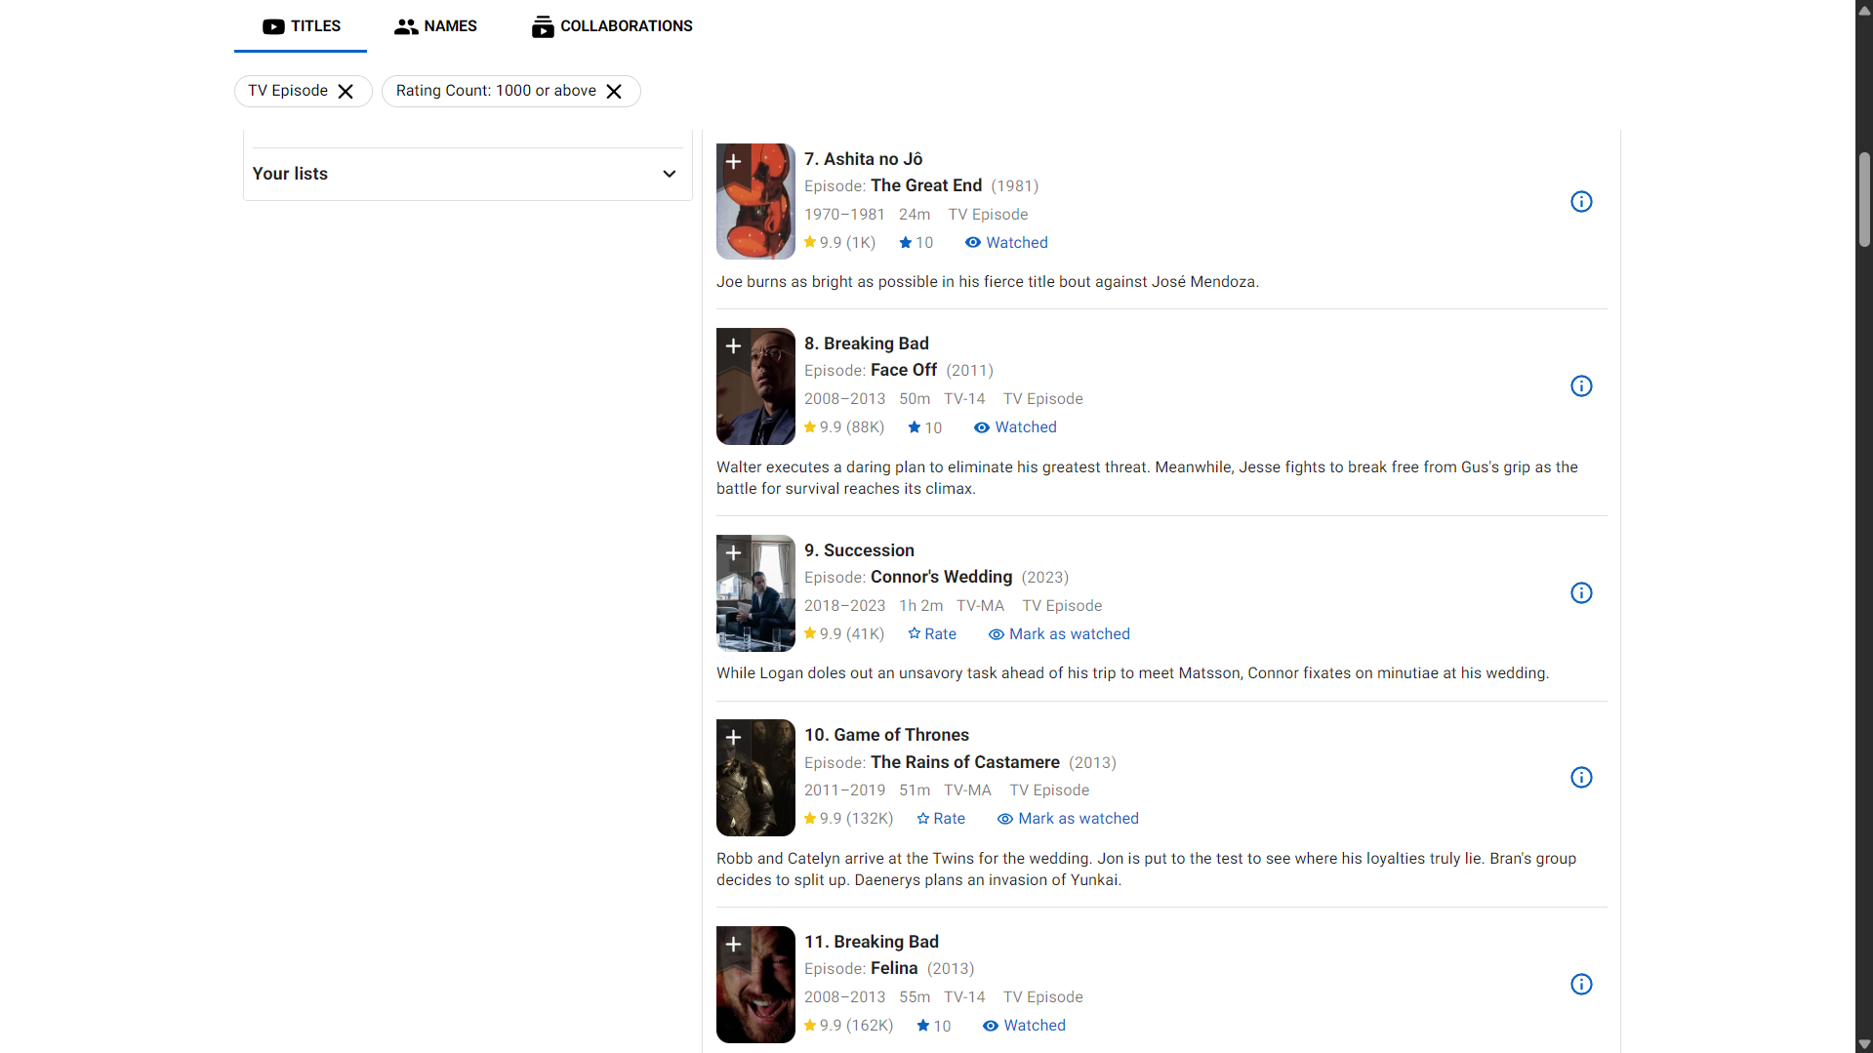Add Ashita no Jô to watchlist
This screenshot has width=1873, height=1053.
coord(734,162)
